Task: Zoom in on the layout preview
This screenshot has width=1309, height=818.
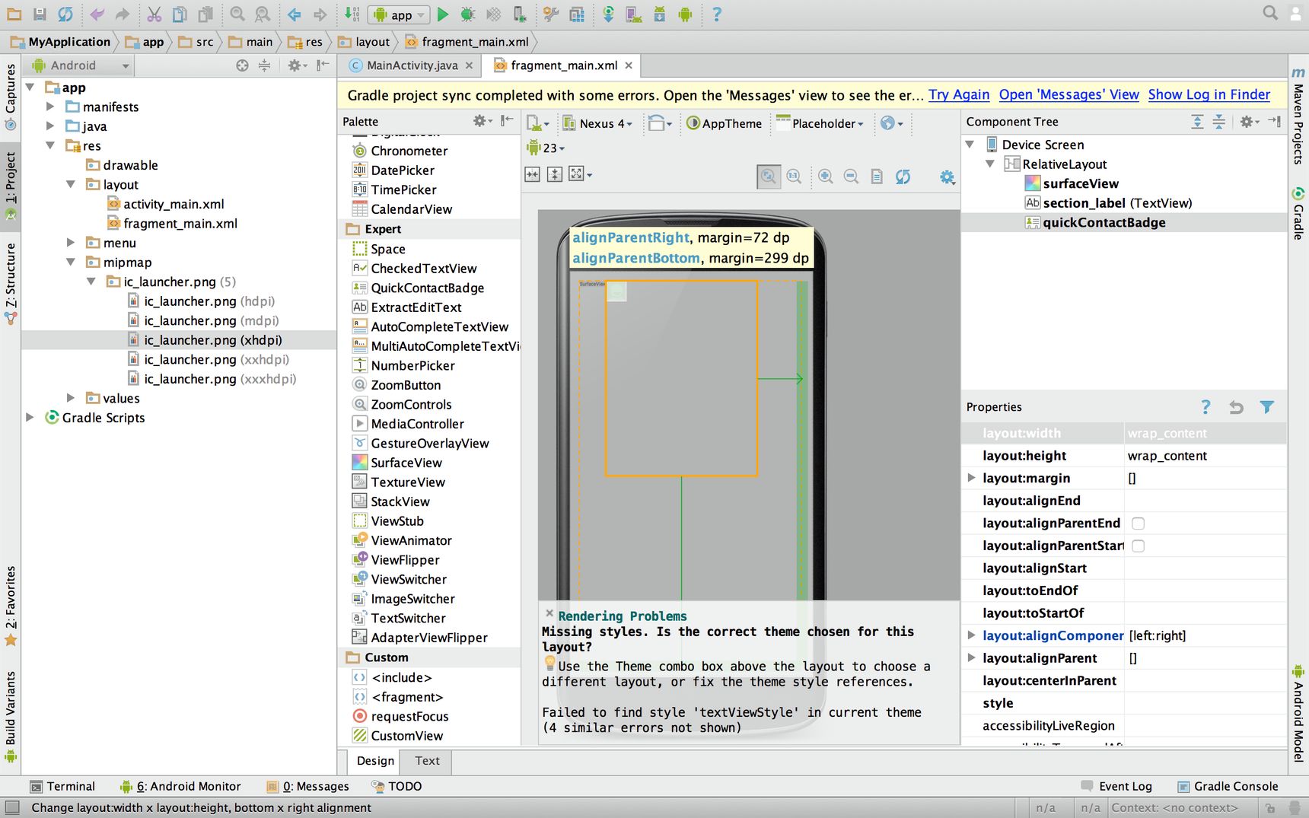Action: pos(826,177)
